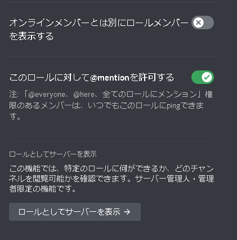The image size is (237, 240).
Task: Click the checkmark icon on the green switch knob
Action: click(207, 77)
